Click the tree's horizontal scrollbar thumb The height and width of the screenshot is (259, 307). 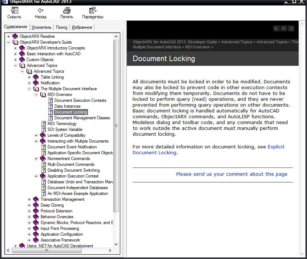click(47, 250)
